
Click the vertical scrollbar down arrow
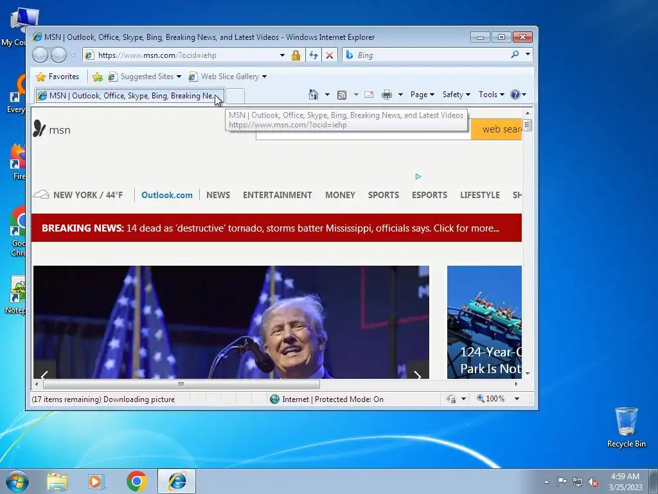tap(528, 373)
